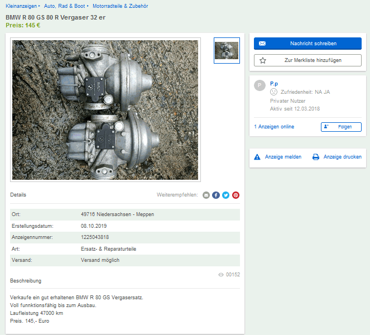Click the warning triangle report icon
370x335 pixels.
257,157
